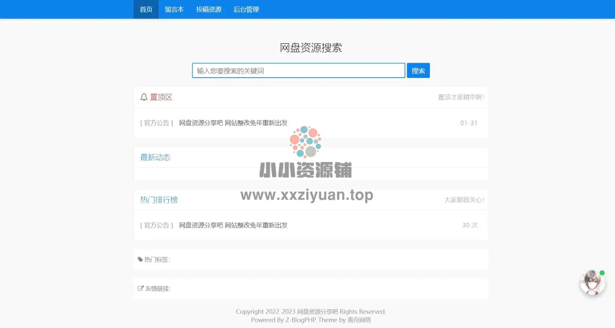Click the keyword search input box
This screenshot has height=328, width=615.
pyautogui.click(x=298, y=70)
